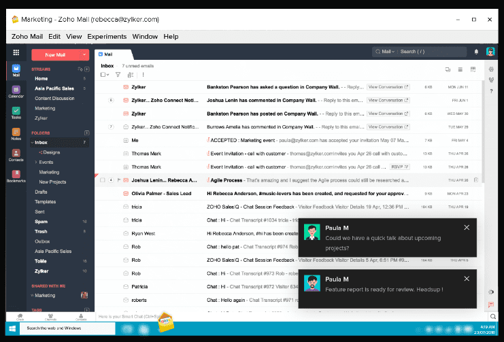Click the red chat feedback icon on right rail
Viewport: 504px width, 342px height.
click(x=491, y=304)
